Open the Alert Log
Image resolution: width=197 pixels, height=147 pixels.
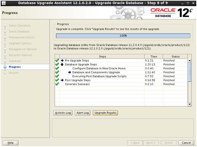pyautogui.click(x=83, y=113)
